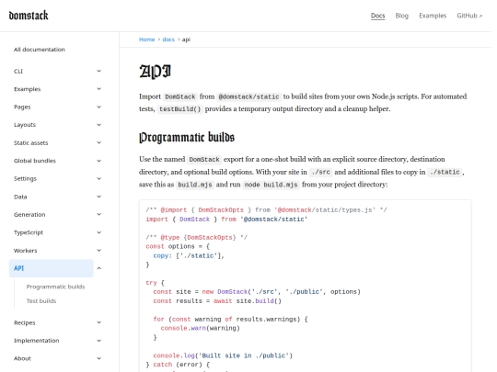Collapse the API section chevron
Image resolution: width=497 pixels, height=372 pixels.
(x=98, y=268)
